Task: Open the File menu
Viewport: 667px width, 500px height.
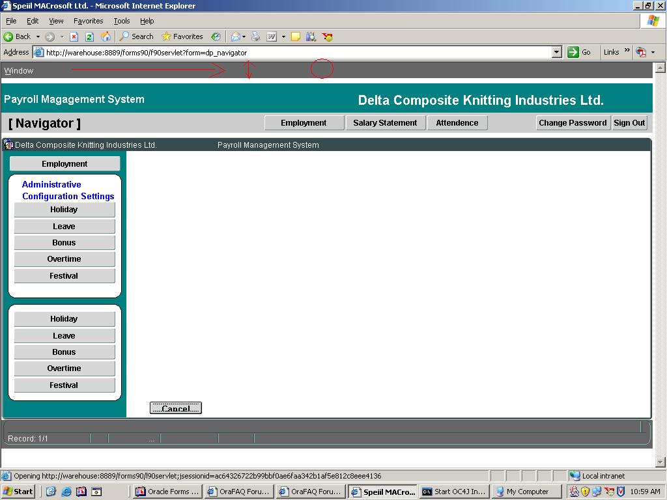Action: (11, 21)
